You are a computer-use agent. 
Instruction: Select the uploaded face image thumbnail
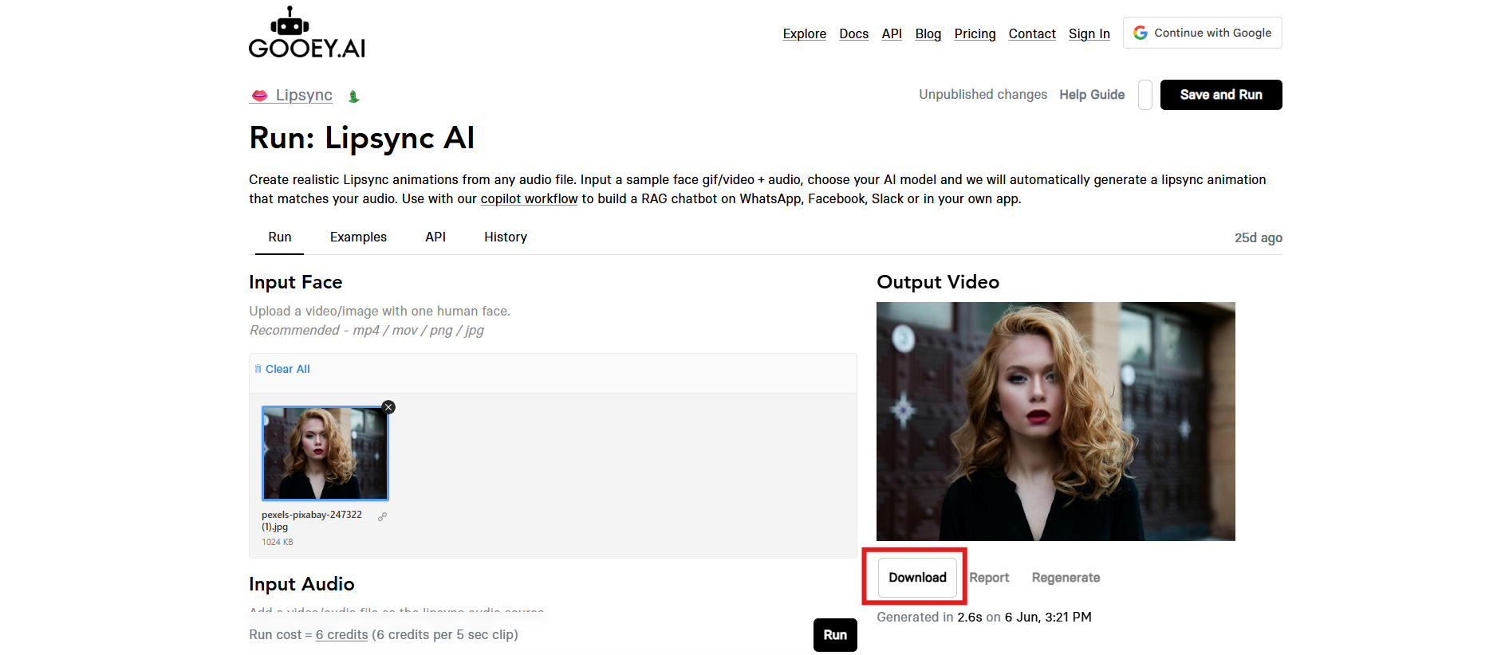coord(325,453)
